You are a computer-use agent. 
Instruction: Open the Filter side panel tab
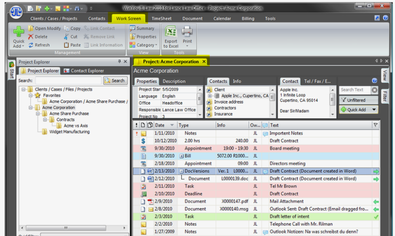click(x=385, y=96)
